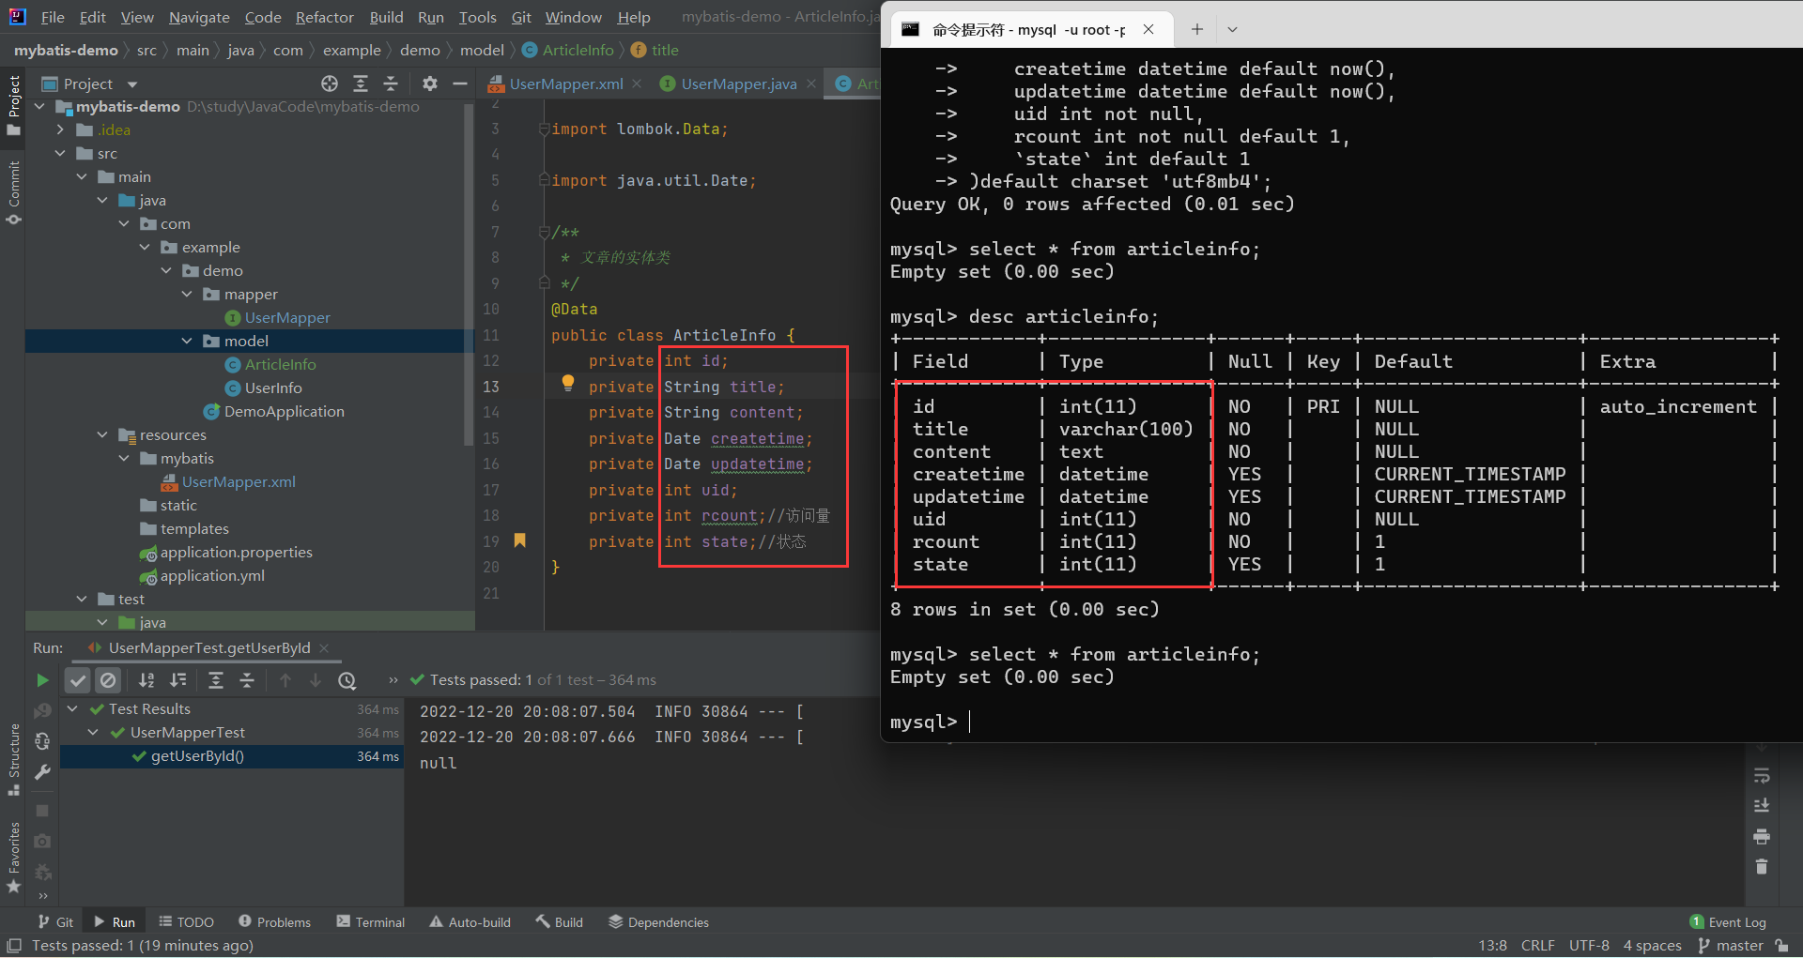
Task: Sort test results alphabetically icon
Action: coord(146,680)
